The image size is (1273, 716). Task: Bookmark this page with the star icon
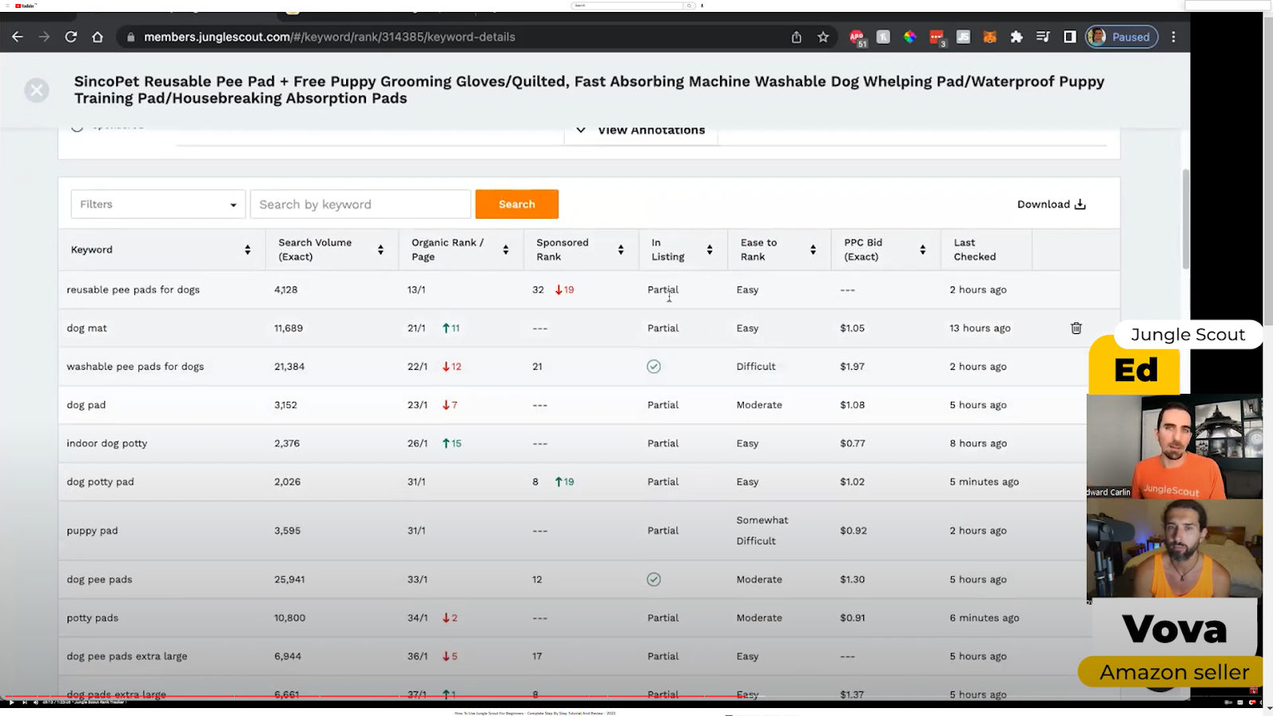823,37
